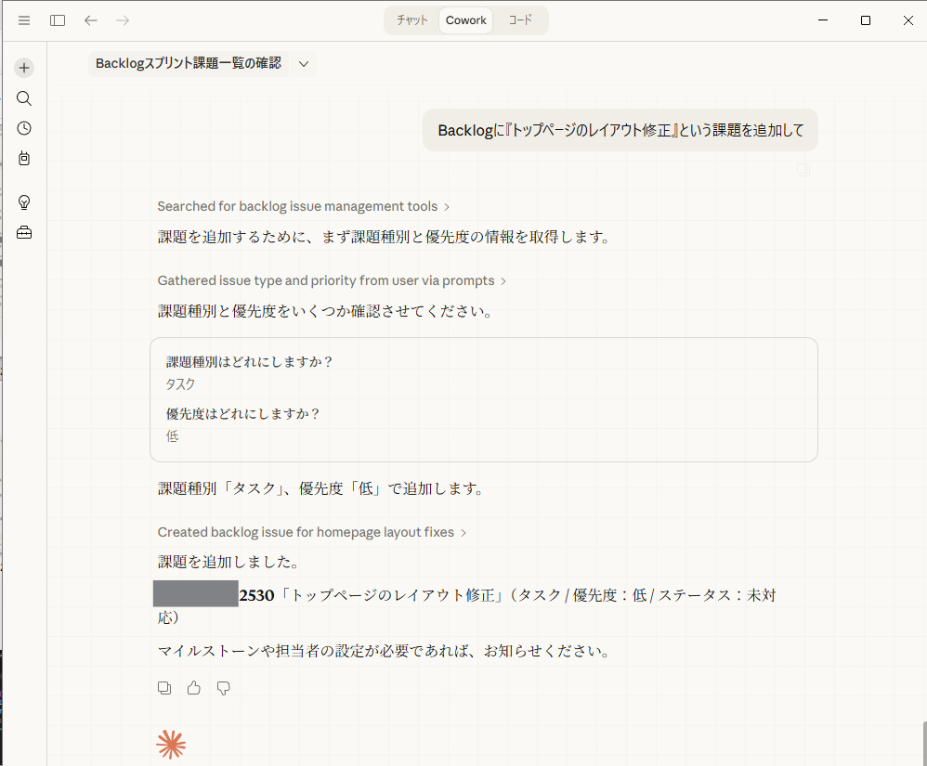The height and width of the screenshot is (766, 927).
Task: Switch to the コード tab
Action: click(x=518, y=19)
